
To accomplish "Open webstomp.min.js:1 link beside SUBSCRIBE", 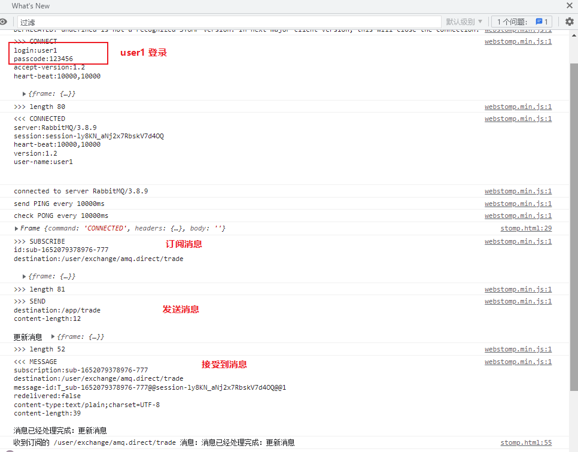I will pyautogui.click(x=518, y=241).
